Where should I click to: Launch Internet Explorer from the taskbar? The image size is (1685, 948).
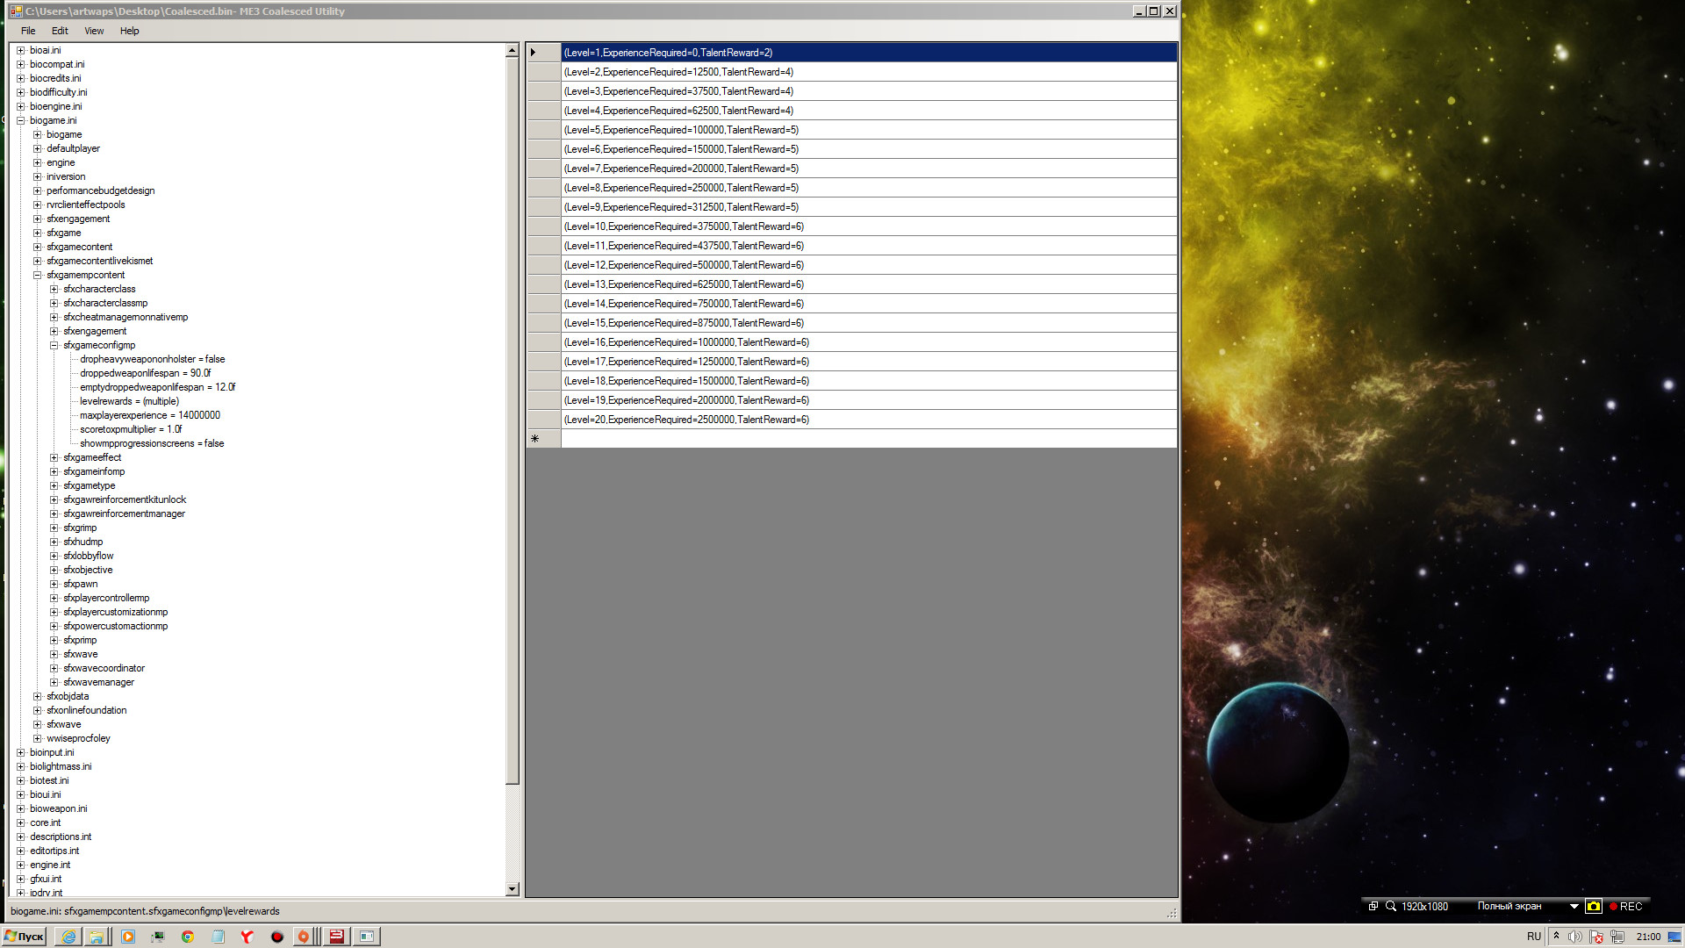point(68,937)
